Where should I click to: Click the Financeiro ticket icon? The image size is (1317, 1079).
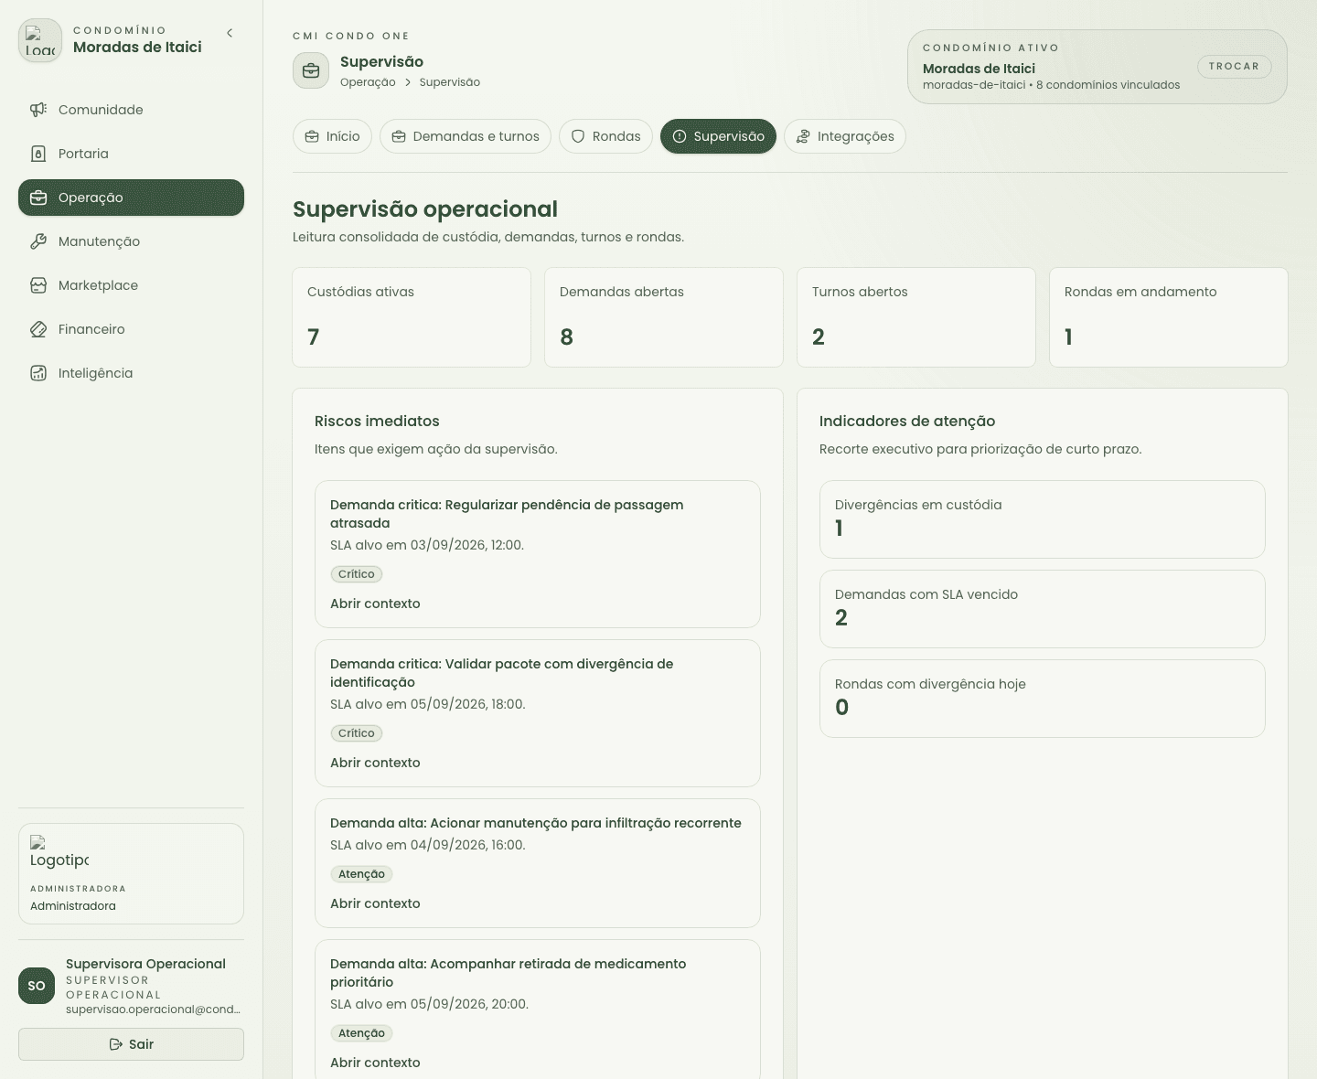pos(38,329)
